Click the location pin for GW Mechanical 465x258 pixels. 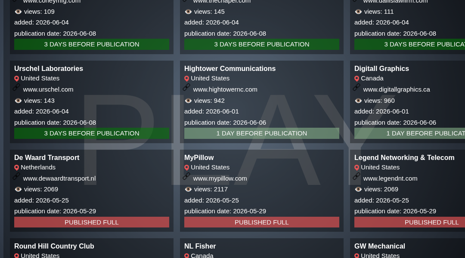click(357, 255)
